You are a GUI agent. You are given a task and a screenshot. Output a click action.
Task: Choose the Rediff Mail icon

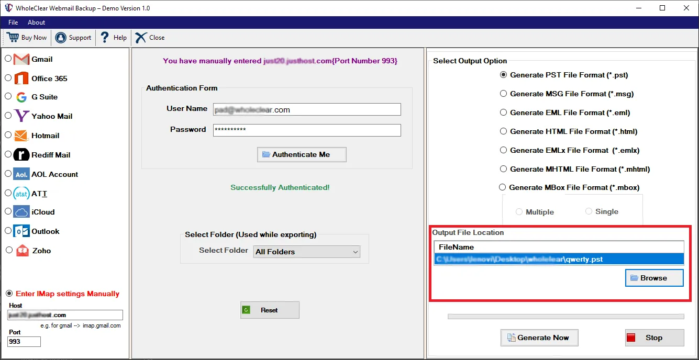(x=21, y=155)
